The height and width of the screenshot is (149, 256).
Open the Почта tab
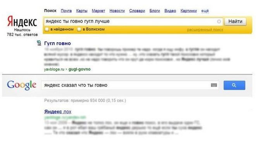(x=66, y=11)
